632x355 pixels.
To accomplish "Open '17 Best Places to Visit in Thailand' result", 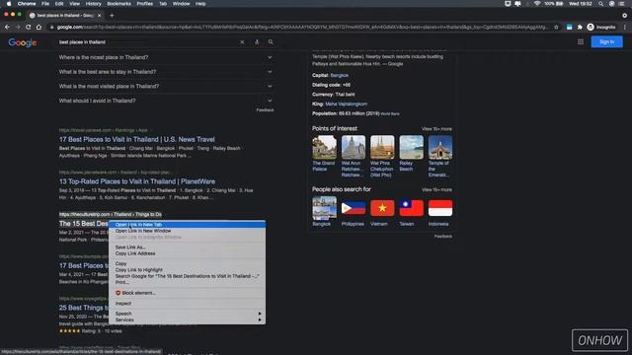I will (136, 139).
